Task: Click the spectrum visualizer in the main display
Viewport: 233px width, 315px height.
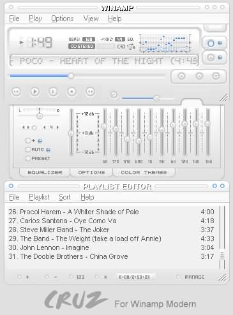Action: [166, 43]
